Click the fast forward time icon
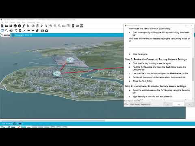The width and height of the screenshot is (195, 146). pyautogui.click(x=20, y=124)
